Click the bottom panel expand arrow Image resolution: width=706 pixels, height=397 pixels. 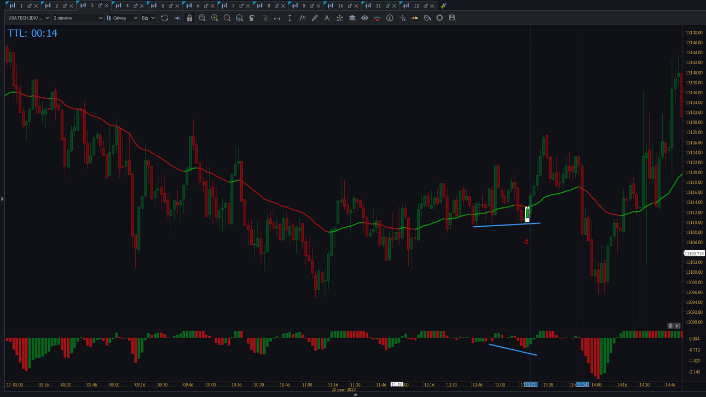pos(355,394)
